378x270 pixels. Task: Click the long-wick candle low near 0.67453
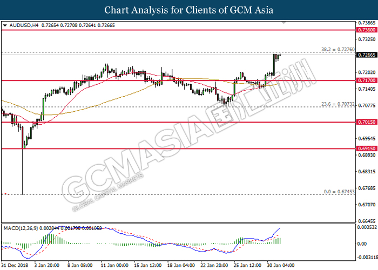click(23, 193)
